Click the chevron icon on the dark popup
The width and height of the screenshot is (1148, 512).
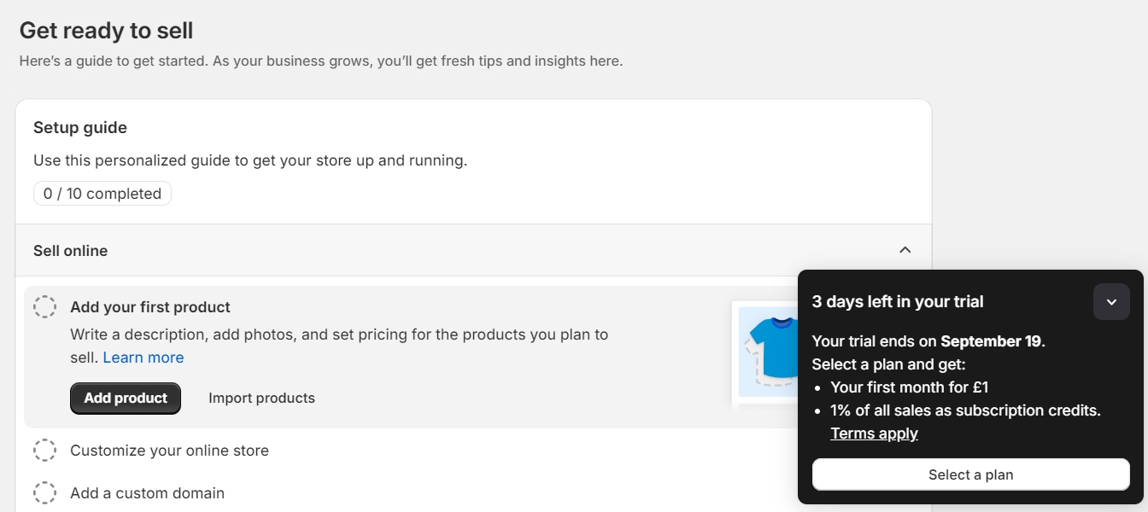pos(1111,301)
